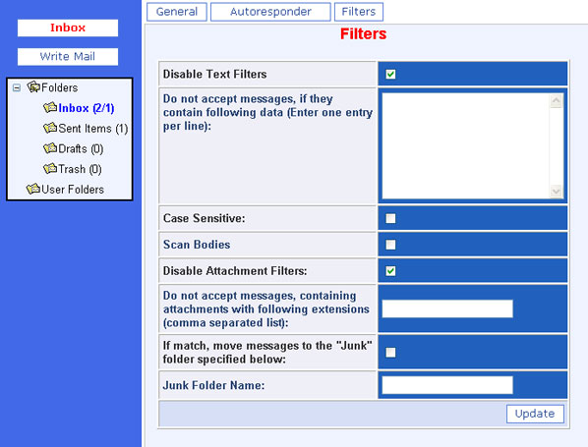Click the Drafts folder icon
This screenshot has width=588, height=447.
(50, 148)
